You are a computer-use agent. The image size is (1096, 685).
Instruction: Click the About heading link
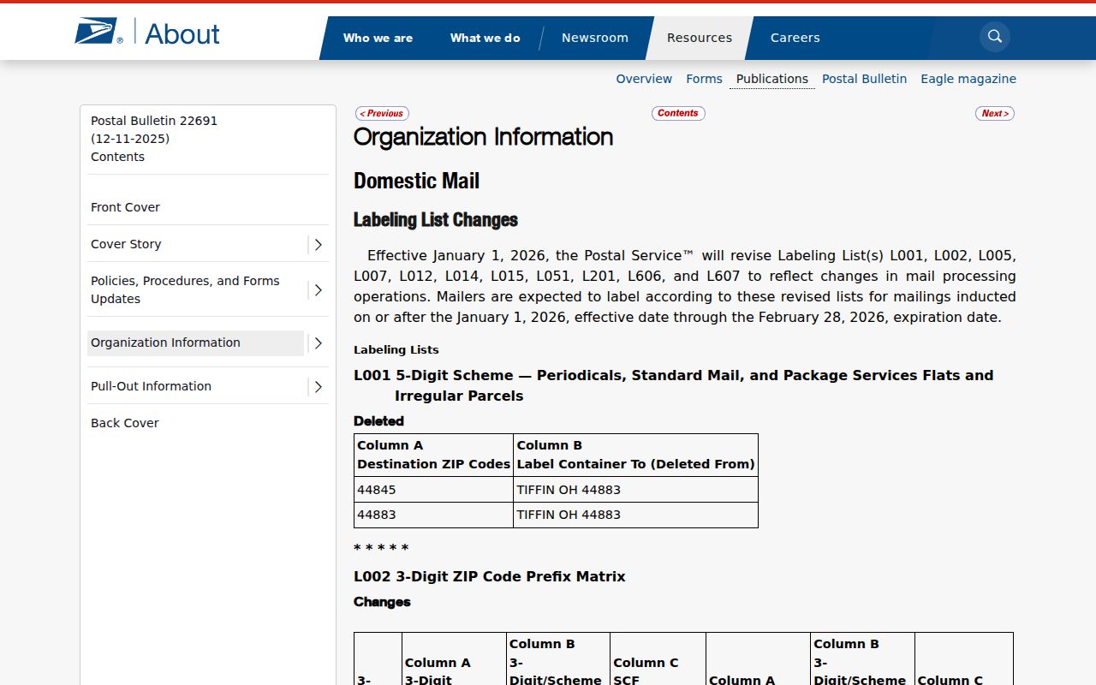point(182,33)
